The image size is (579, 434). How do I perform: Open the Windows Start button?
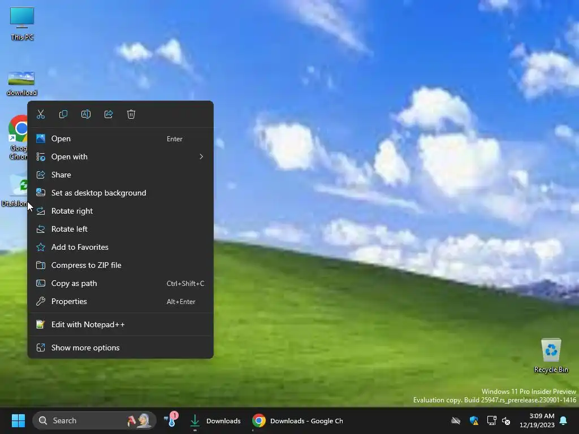click(18, 420)
